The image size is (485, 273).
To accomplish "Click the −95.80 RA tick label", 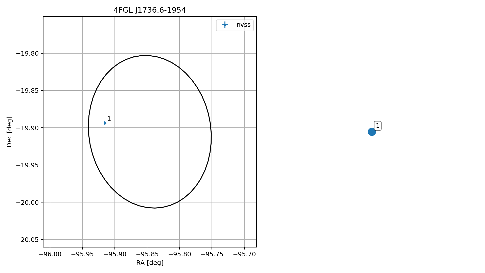I will pyautogui.click(x=179, y=254).
